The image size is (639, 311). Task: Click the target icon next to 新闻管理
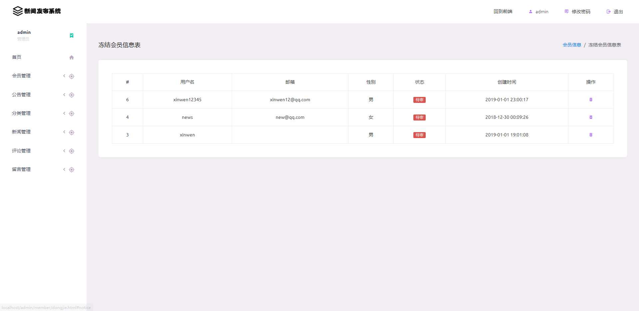pyautogui.click(x=72, y=132)
